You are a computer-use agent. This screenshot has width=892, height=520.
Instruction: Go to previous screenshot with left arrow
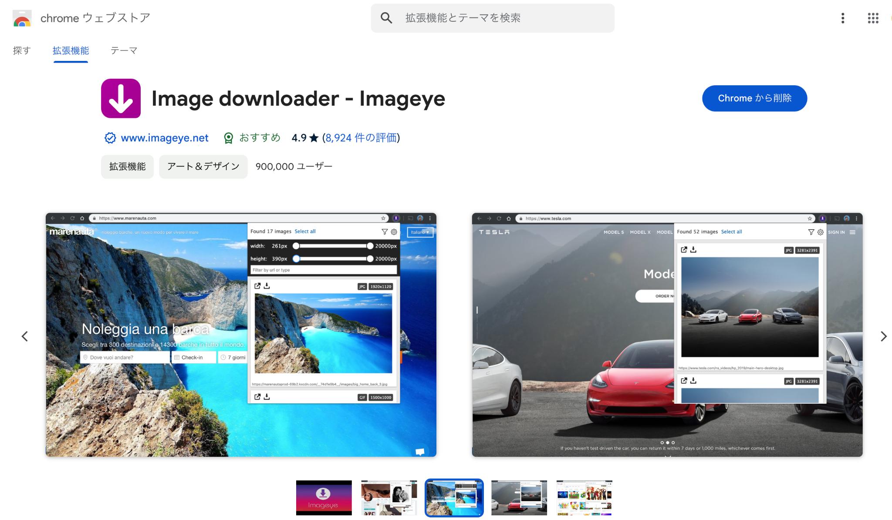pyautogui.click(x=25, y=336)
